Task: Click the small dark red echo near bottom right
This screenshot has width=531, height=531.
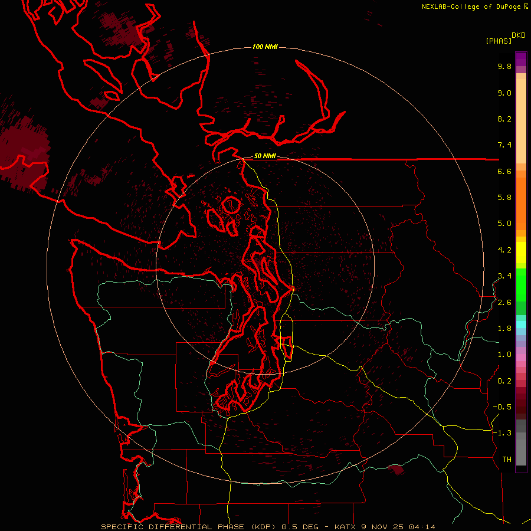Action: pos(396,470)
